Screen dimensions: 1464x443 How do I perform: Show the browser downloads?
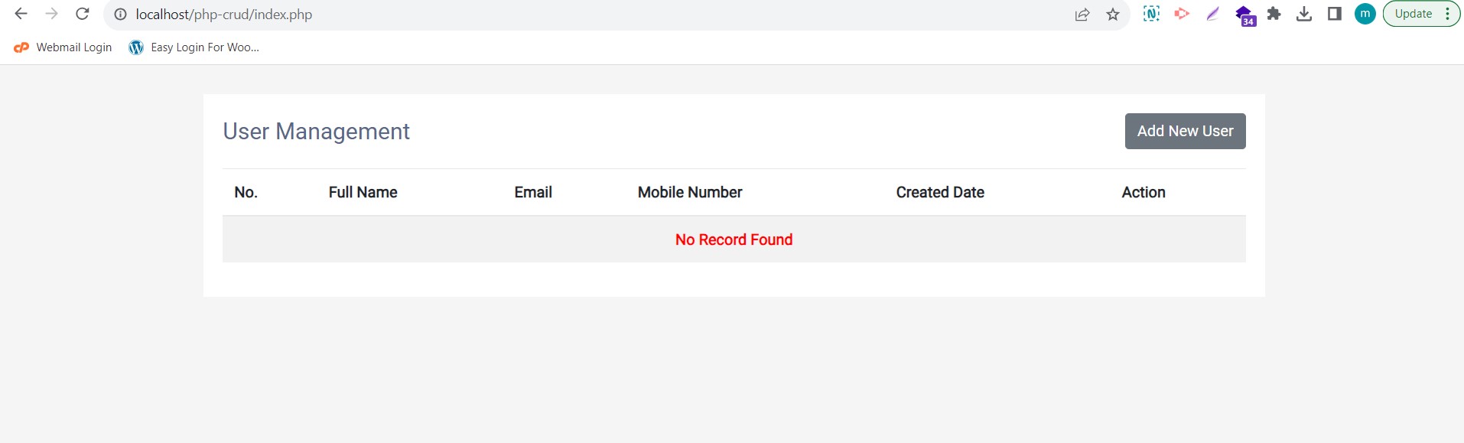click(x=1304, y=14)
